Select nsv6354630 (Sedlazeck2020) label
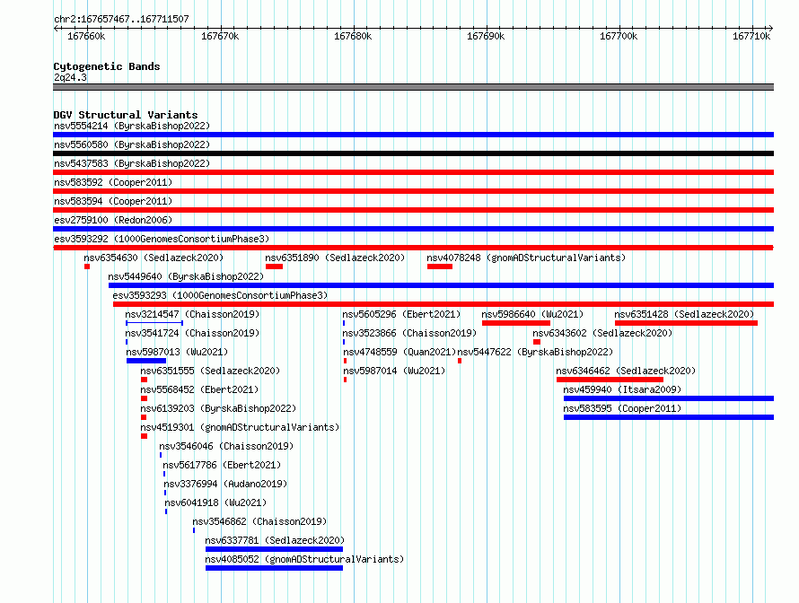Screen dimensions: 799x603 (x=154, y=258)
